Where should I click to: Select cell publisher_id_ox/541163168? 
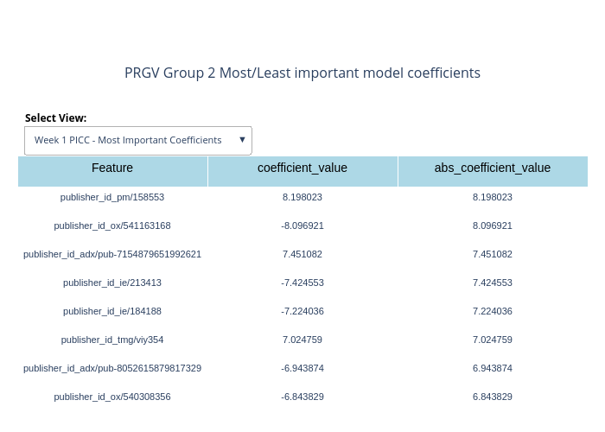(x=112, y=226)
